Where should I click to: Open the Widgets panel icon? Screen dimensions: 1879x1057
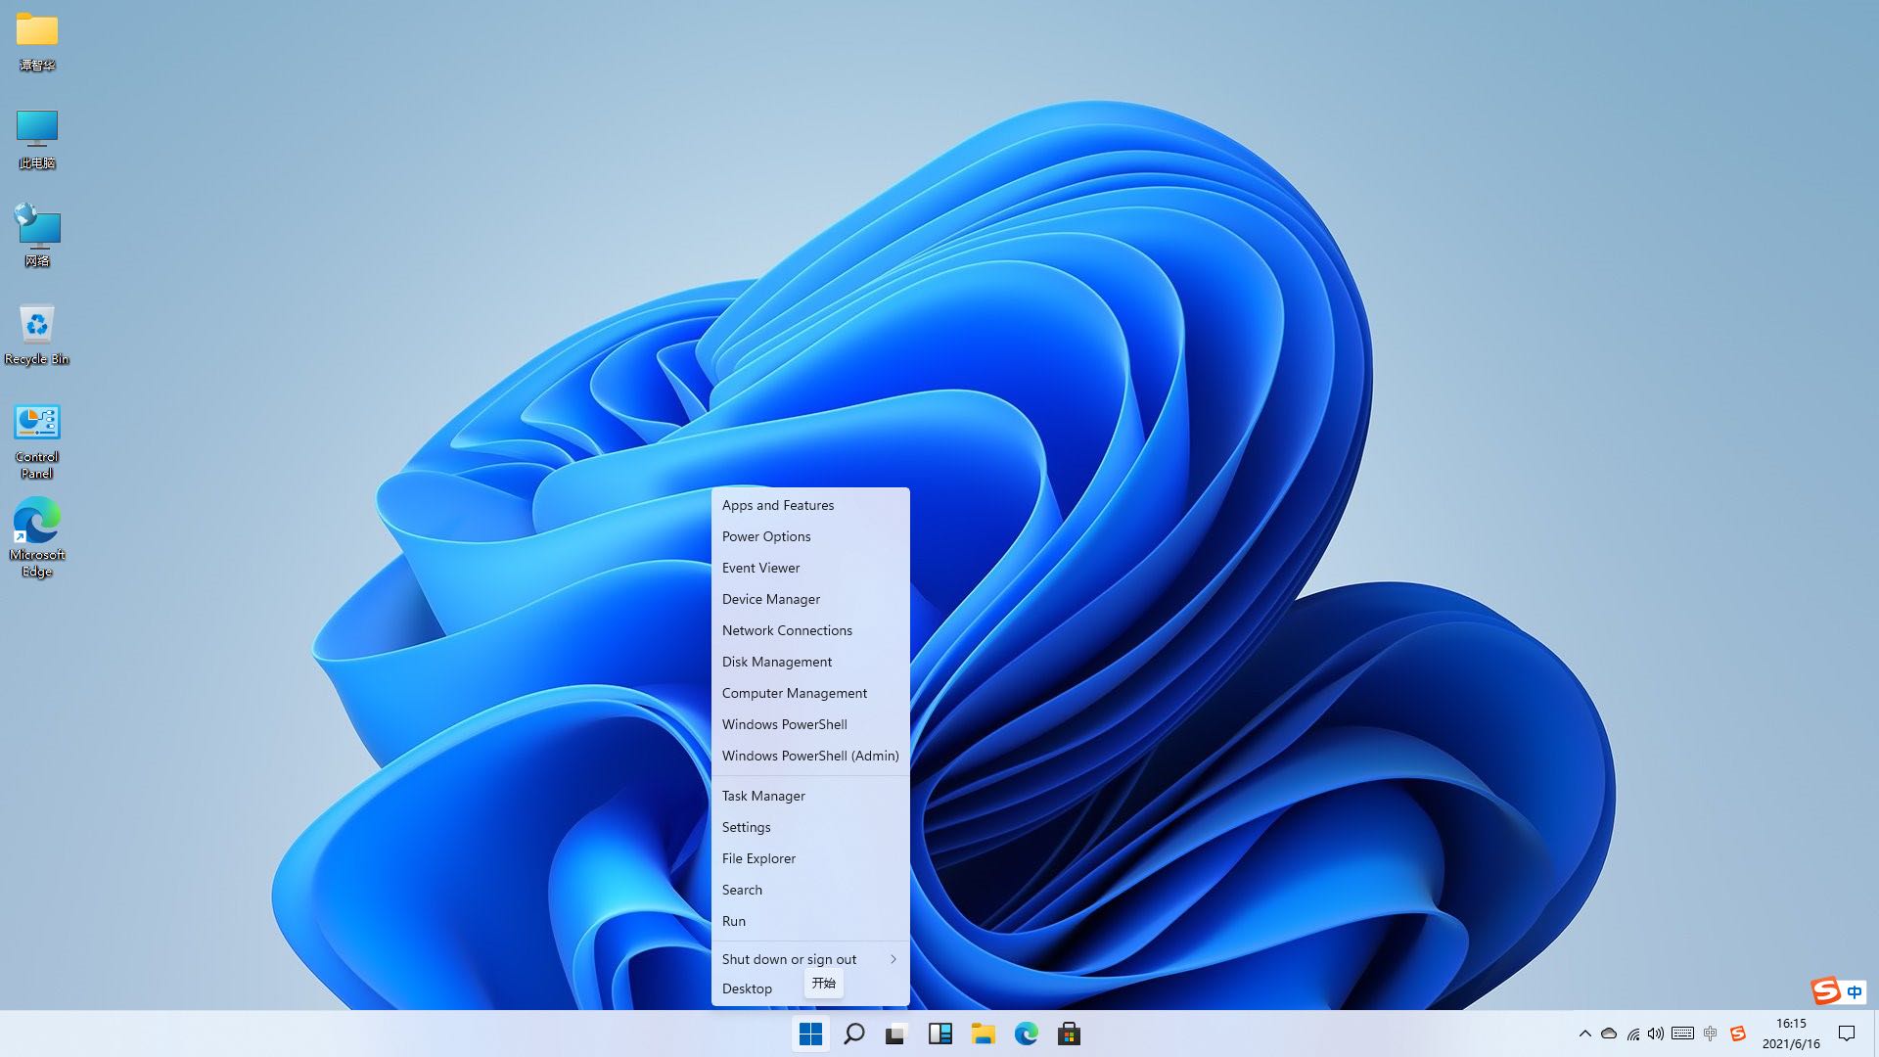click(939, 1034)
